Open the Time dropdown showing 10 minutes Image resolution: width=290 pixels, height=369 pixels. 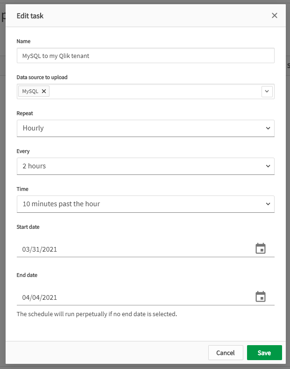[x=145, y=204]
